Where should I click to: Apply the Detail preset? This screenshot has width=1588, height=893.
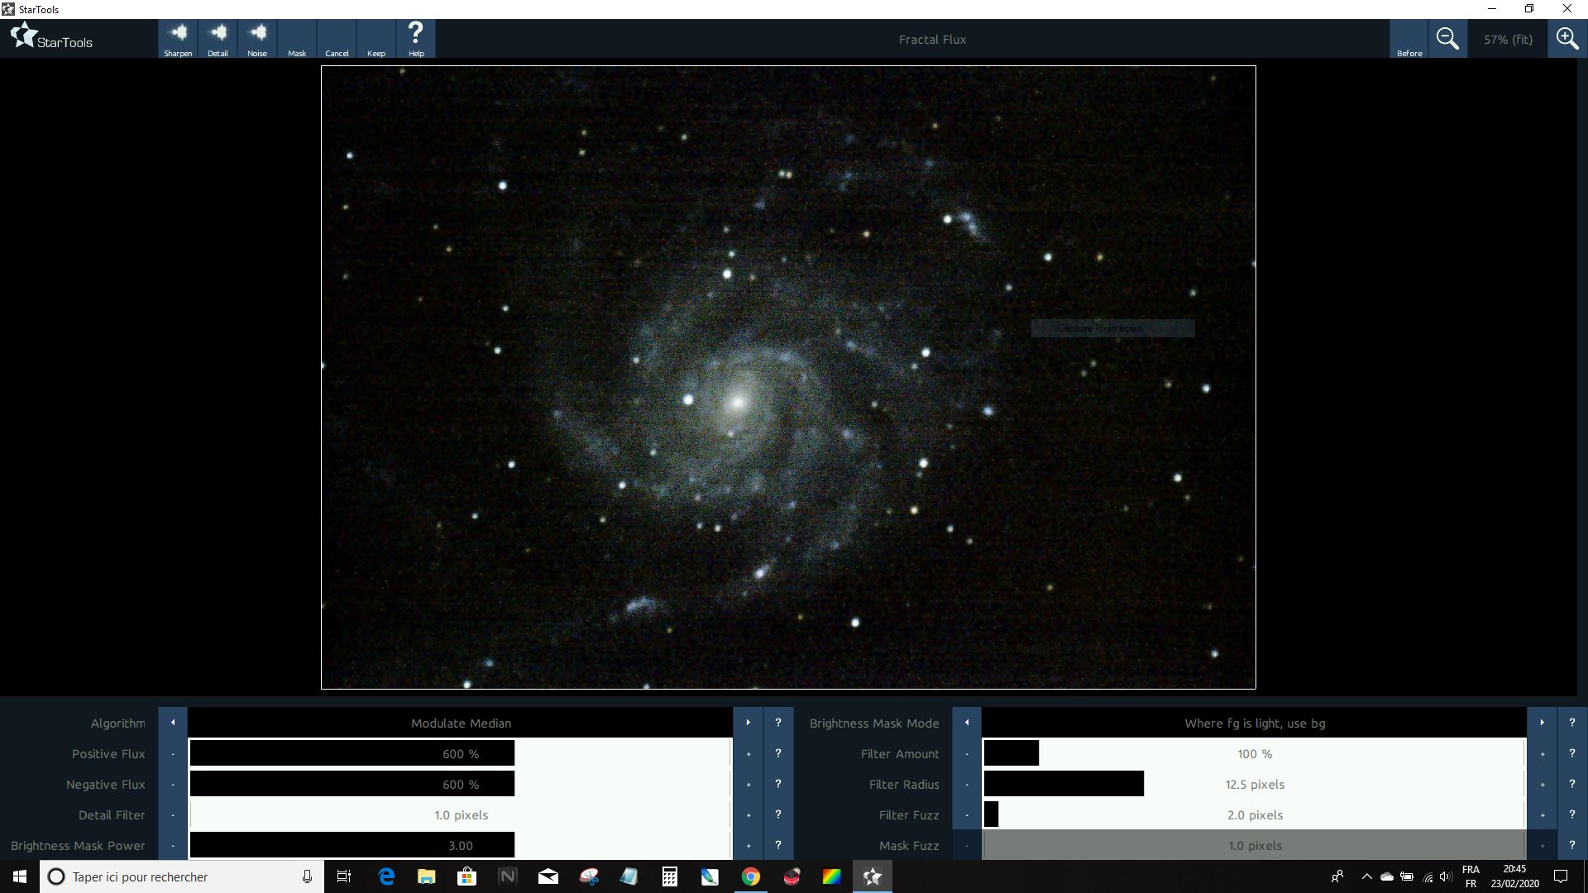[218, 39]
